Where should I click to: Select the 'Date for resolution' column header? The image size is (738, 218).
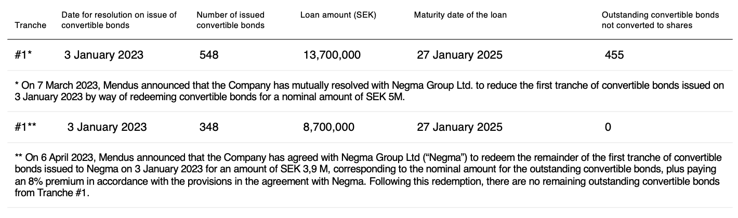coord(119,20)
